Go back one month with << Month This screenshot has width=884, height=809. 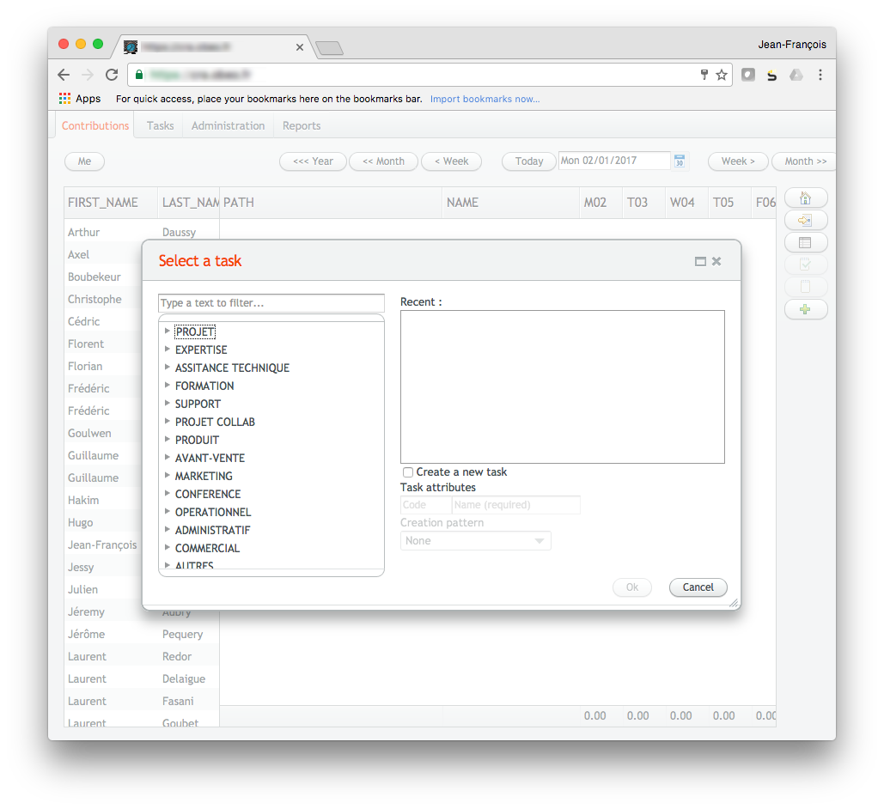point(383,161)
